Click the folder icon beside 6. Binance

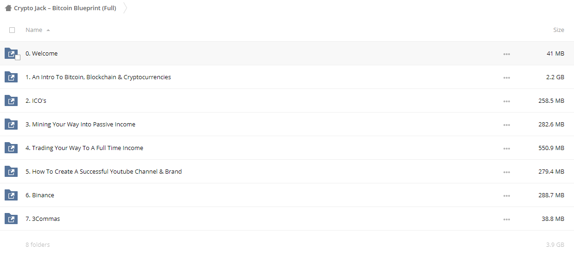point(11,195)
